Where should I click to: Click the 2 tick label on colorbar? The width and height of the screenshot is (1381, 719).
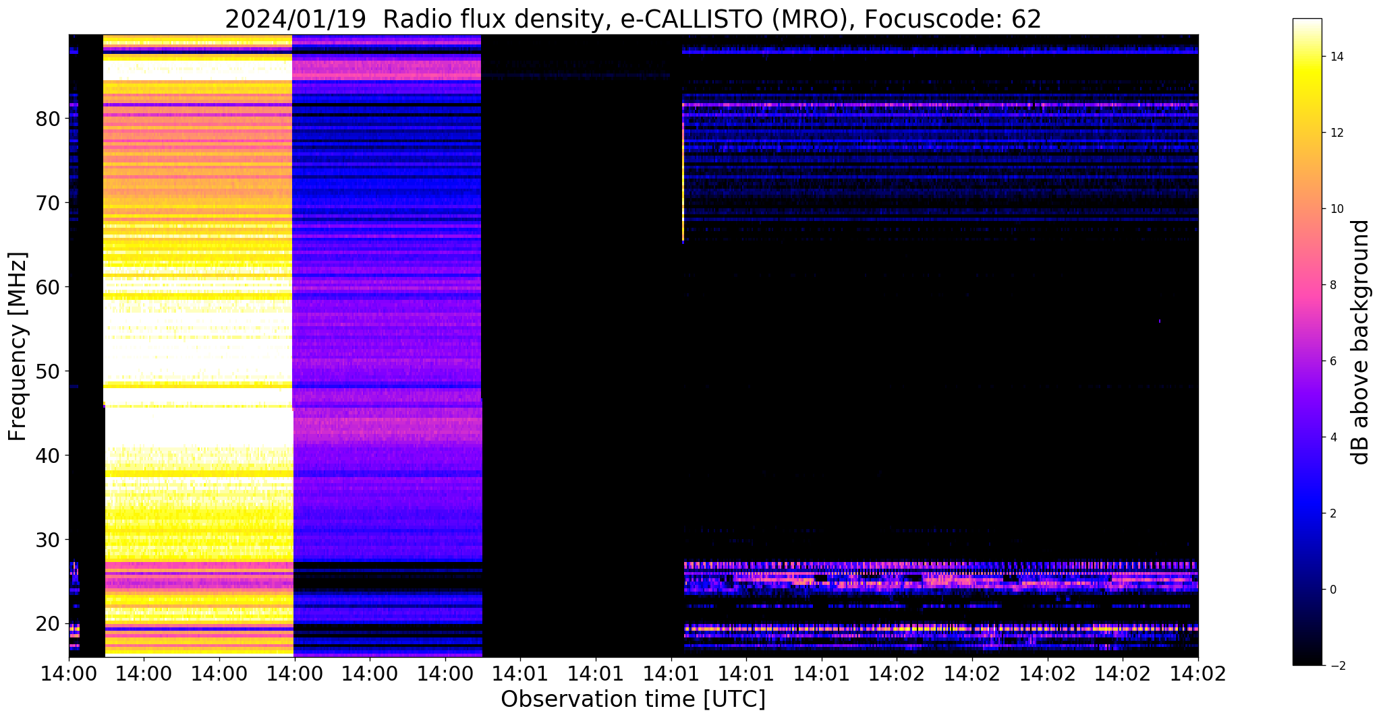tap(1332, 514)
